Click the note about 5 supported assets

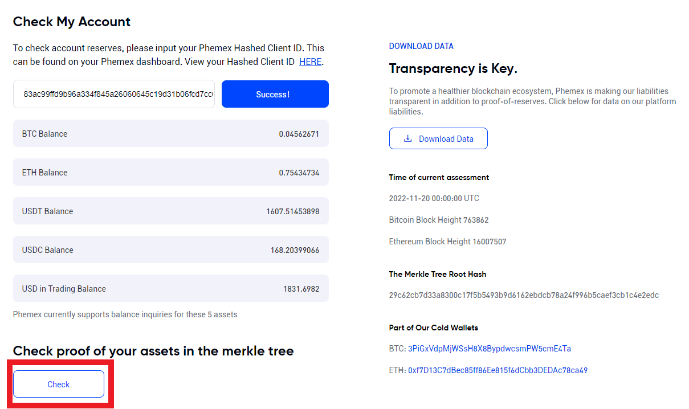[x=125, y=314]
